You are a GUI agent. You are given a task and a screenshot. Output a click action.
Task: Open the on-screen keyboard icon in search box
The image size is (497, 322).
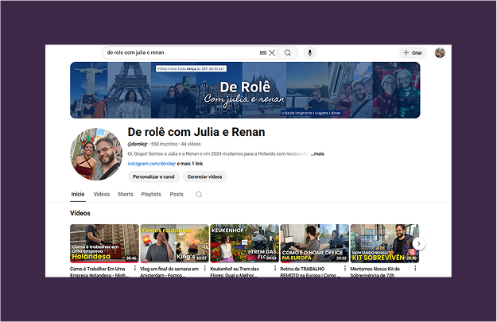(262, 53)
